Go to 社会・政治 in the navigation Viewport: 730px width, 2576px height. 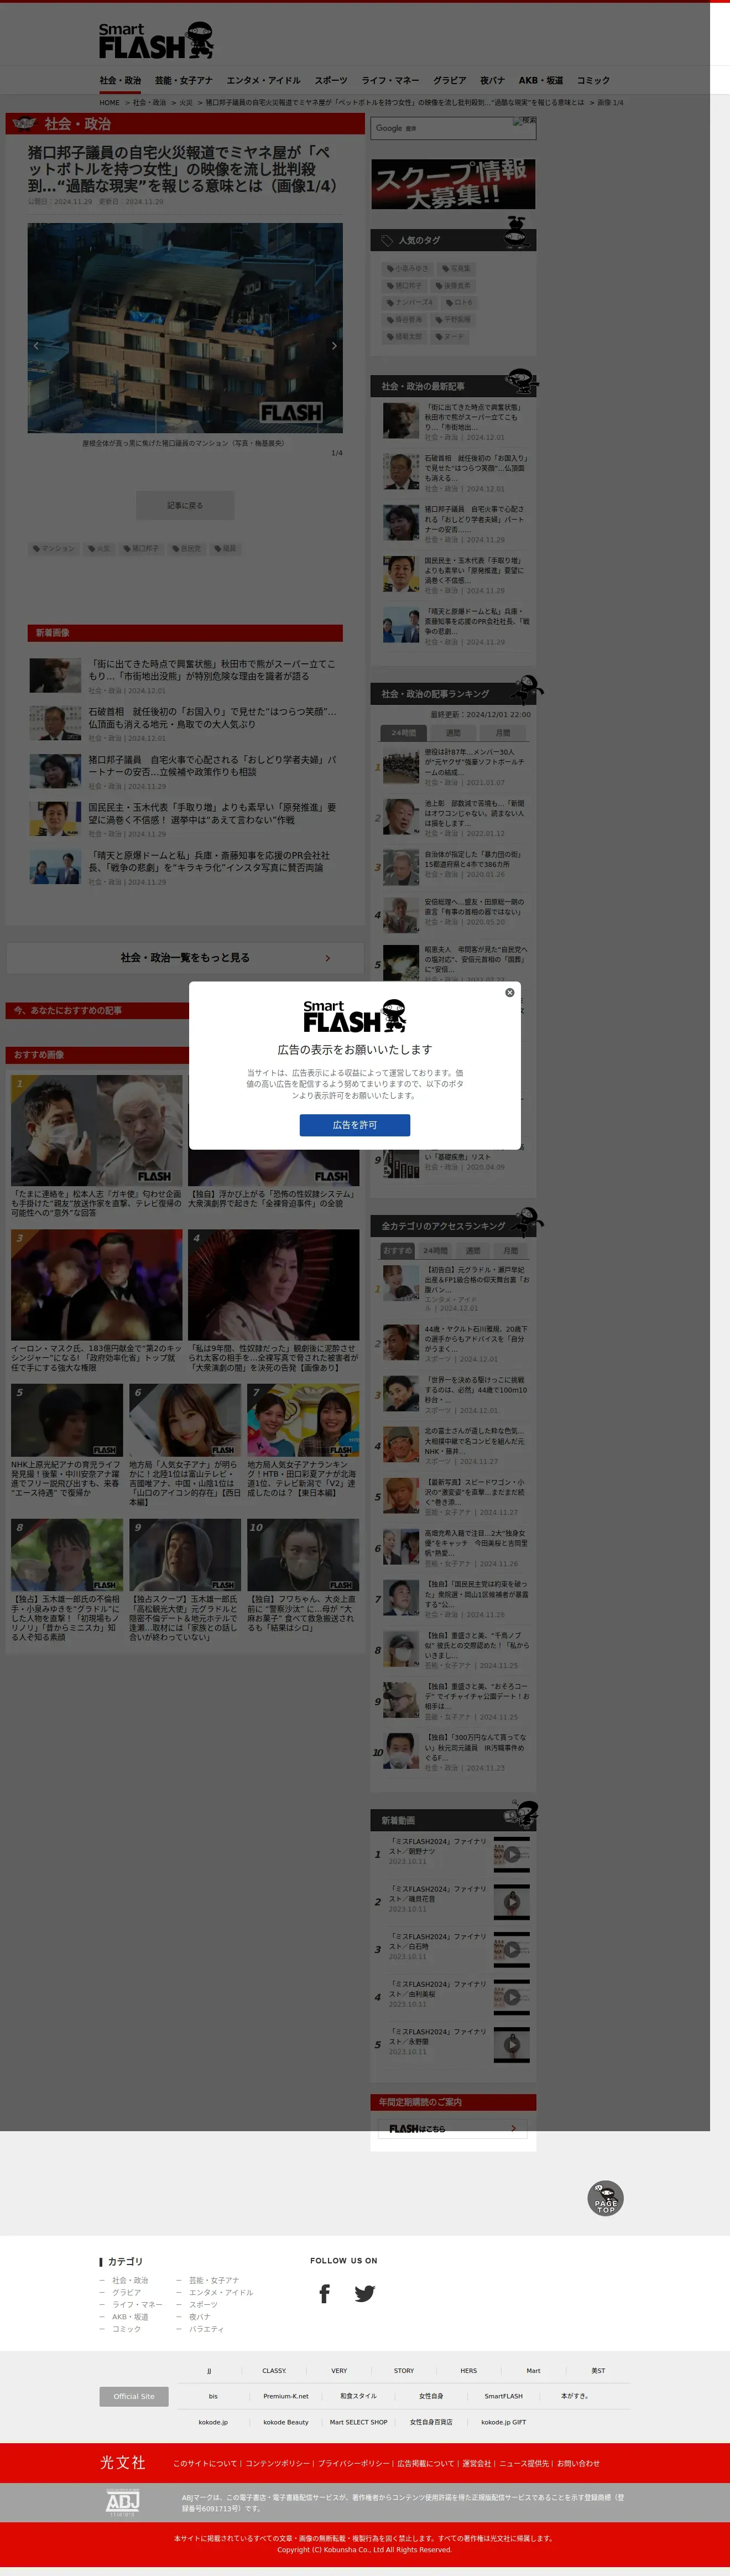[x=120, y=80]
